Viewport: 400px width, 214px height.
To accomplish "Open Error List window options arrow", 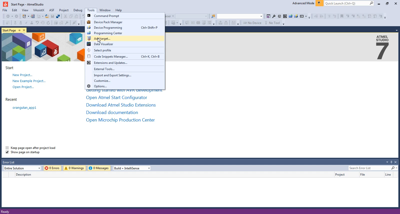I will click(x=387, y=162).
